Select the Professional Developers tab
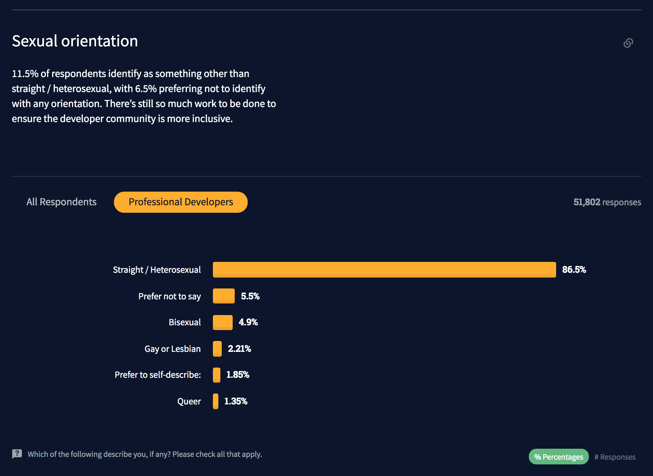653x476 pixels. (181, 202)
